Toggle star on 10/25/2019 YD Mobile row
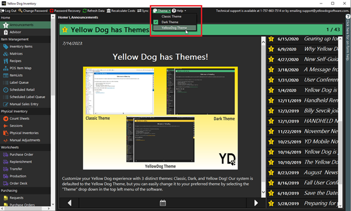The image size is (351, 211). point(271,142)
